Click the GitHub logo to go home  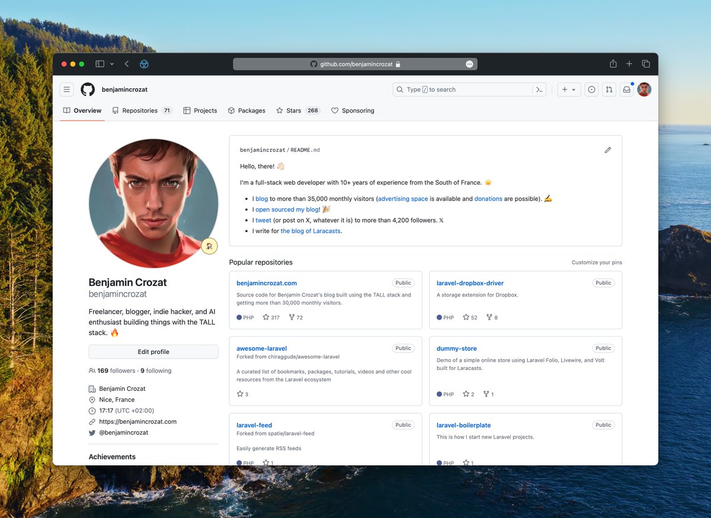[x=87, y=89]
